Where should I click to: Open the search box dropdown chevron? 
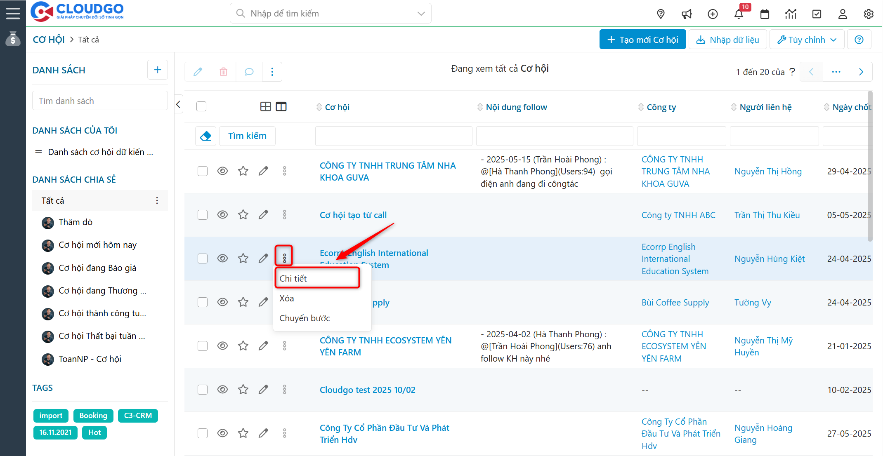tap(421, 14)
